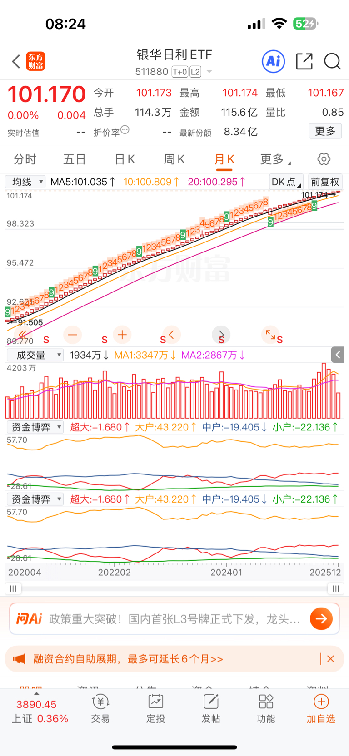Tap the 更多 quote details button
The image size is (349, 756).
click(x=325, y=131)
